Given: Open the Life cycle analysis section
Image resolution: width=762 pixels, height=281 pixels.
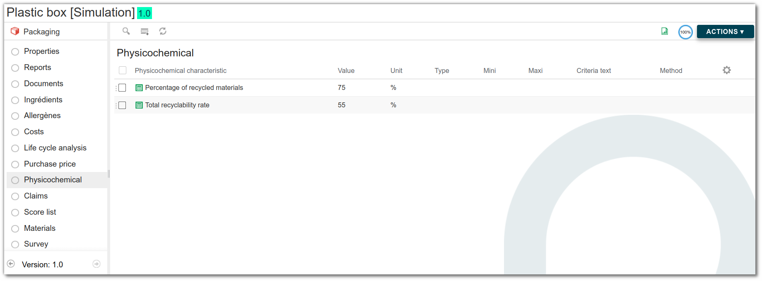Looking at the screenshot, I should pos(55,148).
